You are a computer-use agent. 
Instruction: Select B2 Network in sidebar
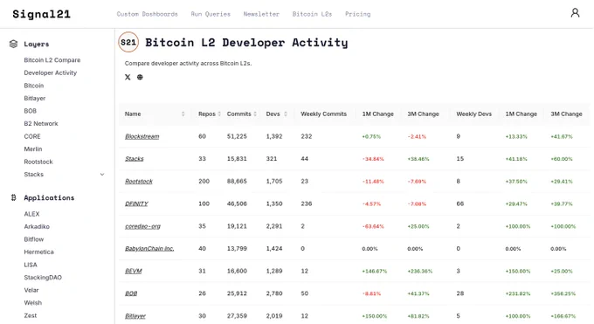tap(41, 123)
